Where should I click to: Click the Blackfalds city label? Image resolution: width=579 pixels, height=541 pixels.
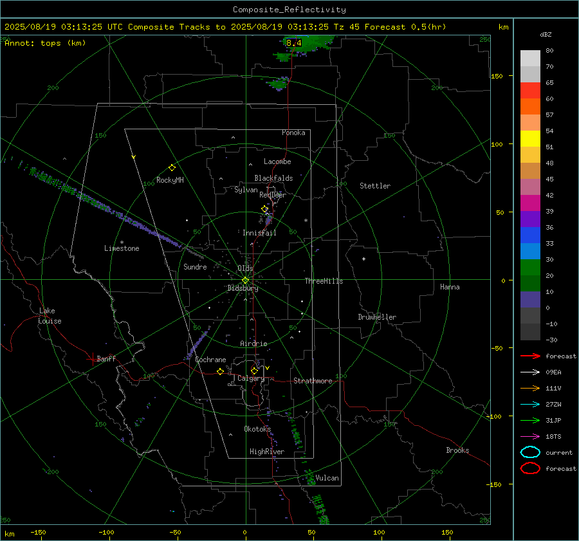coord(273,178)
